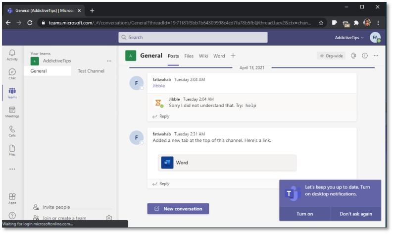The image size is (393, 234).
Task: Open the Calls phone icon
Action: [x=12, y=131]
